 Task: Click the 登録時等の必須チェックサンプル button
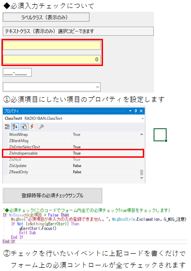pos(52,196)
